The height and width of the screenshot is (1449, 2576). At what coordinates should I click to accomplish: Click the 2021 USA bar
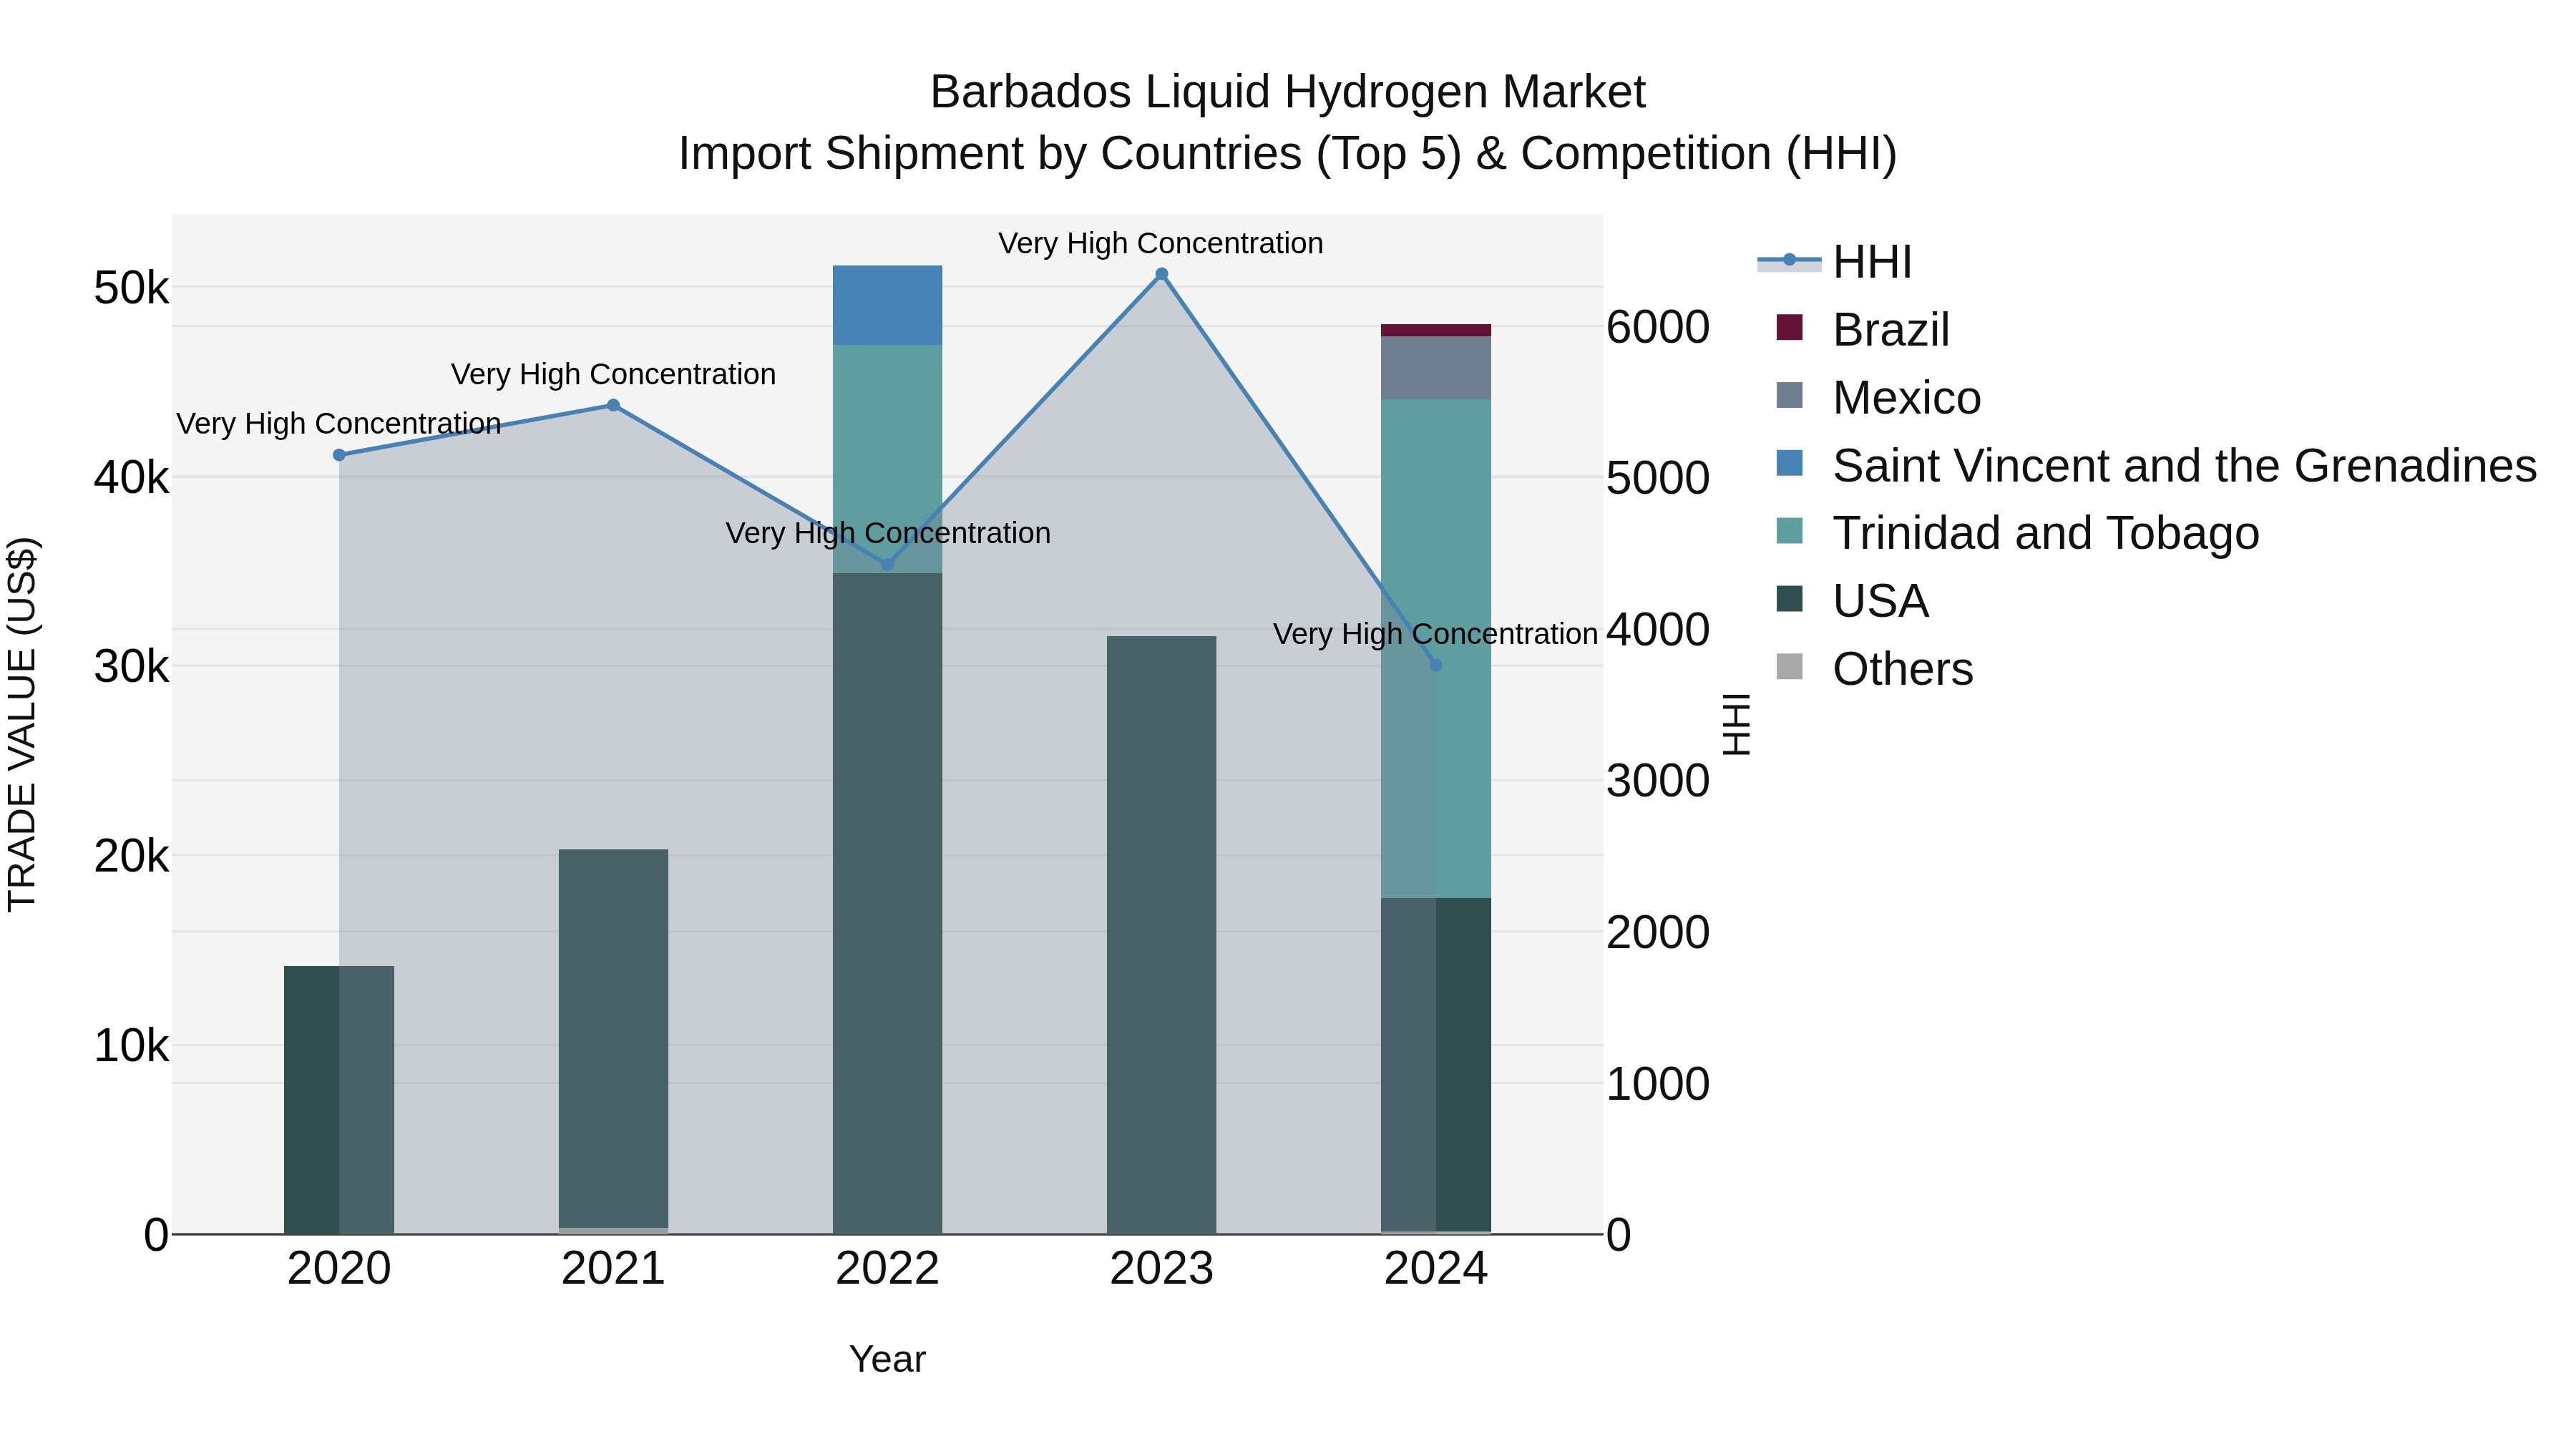(x=613, y=1039)
